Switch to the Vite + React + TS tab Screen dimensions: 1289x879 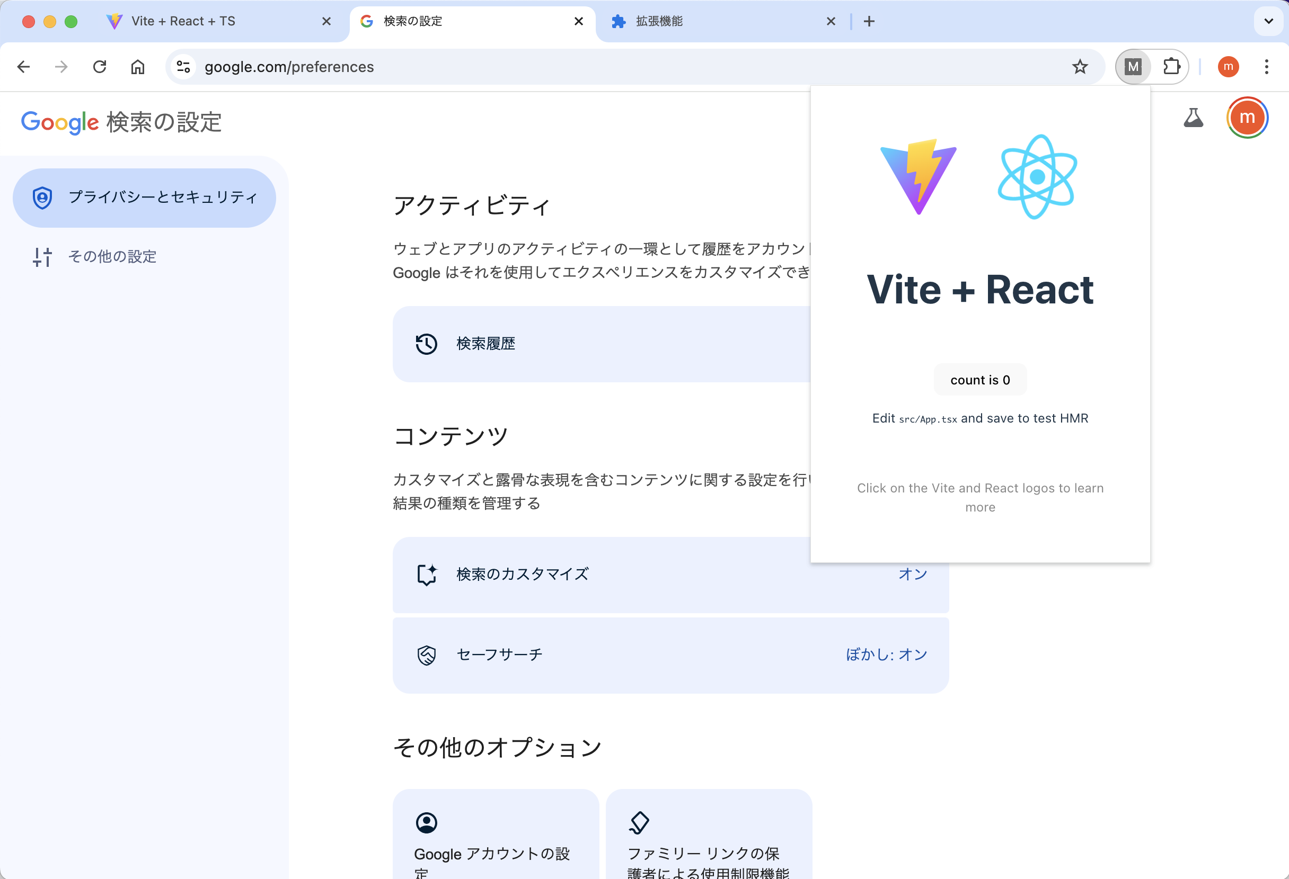tap(183, 21)
